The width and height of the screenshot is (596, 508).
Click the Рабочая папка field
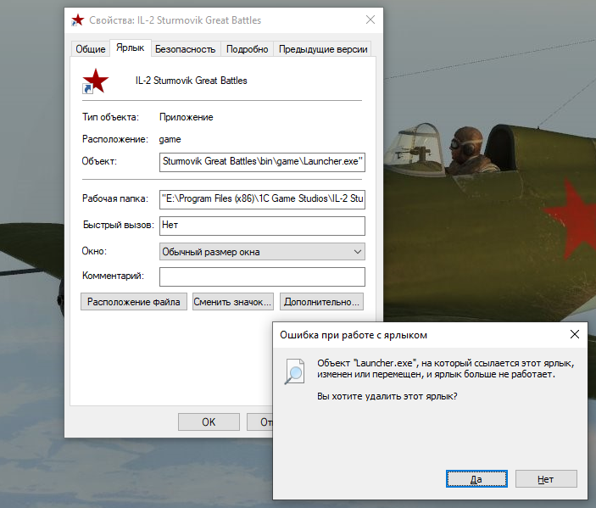coord(262,199)
